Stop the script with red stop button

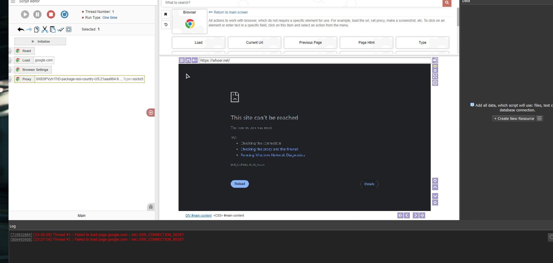point(51,14)
